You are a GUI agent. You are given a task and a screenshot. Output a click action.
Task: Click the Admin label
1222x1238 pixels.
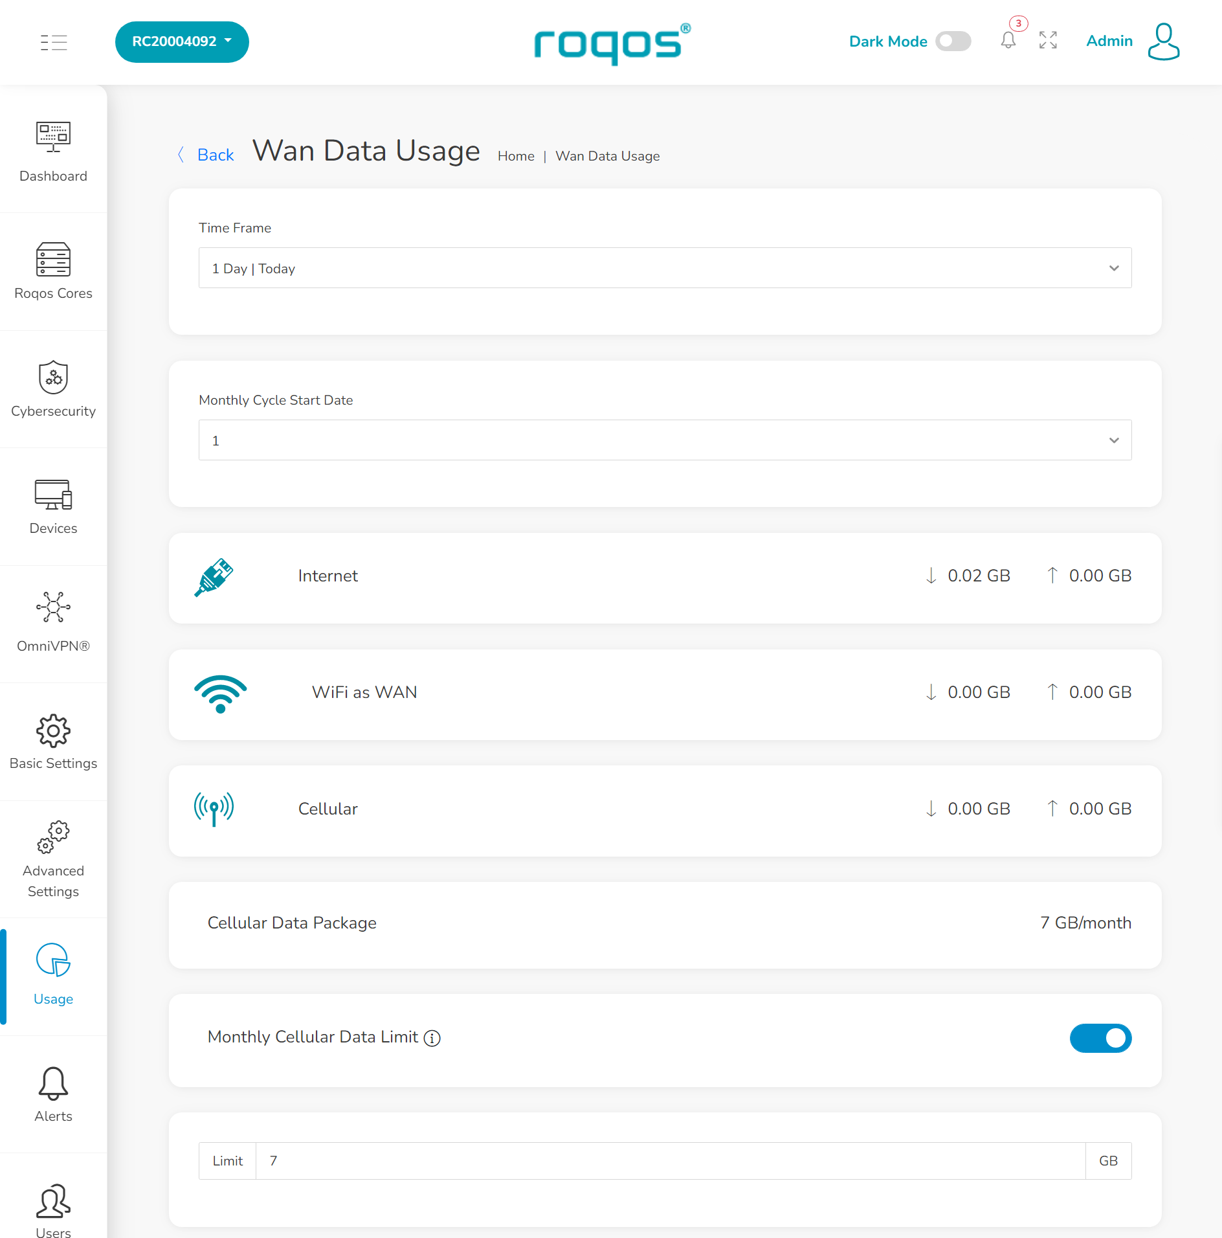coord(1109,41)
